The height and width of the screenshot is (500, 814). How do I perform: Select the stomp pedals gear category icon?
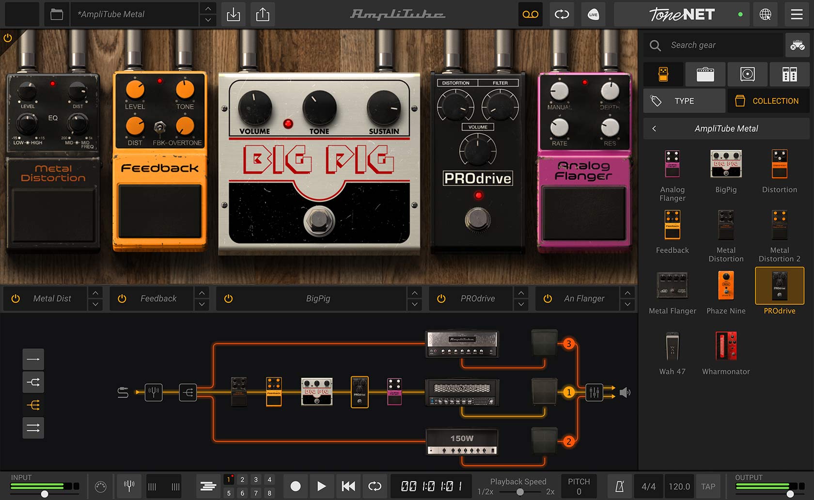[x=663, y=74]
